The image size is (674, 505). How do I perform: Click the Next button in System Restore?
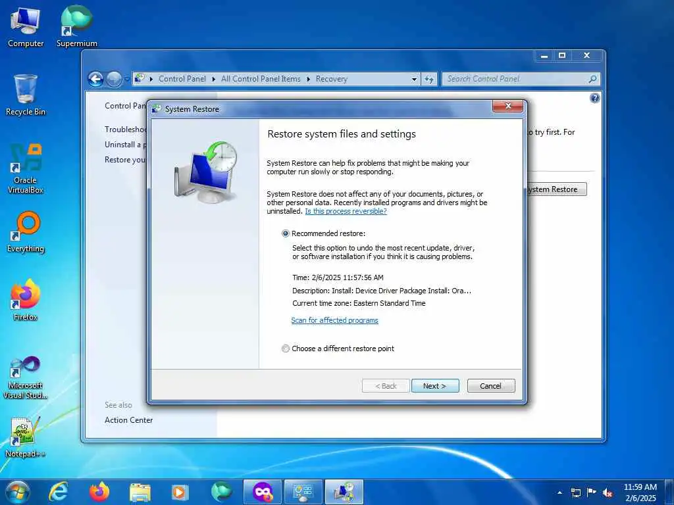[x=435, y=385]
